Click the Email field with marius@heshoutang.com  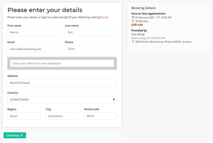coord(33,49)
